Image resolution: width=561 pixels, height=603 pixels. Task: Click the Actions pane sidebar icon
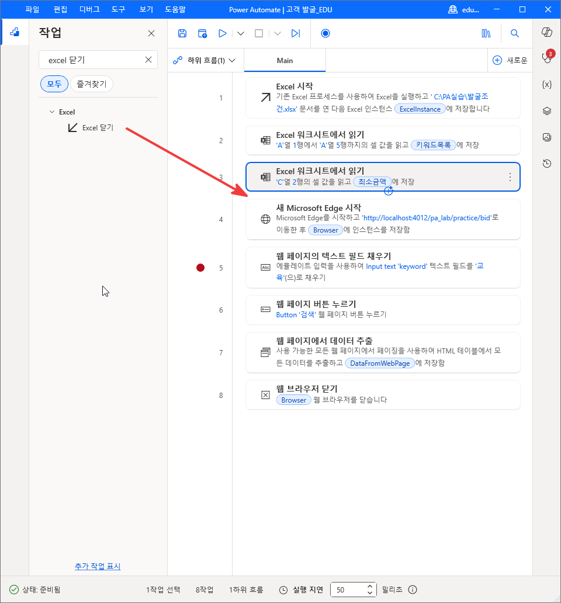(15, 32)
